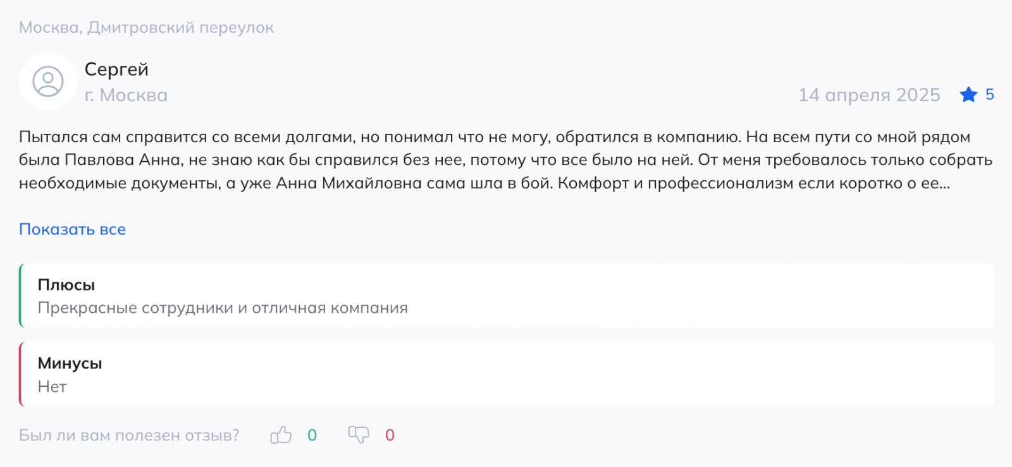Screen dimensions: 1012x467
Task: Click the thumbs-down not helpful icon
Action: click(359, 435)
